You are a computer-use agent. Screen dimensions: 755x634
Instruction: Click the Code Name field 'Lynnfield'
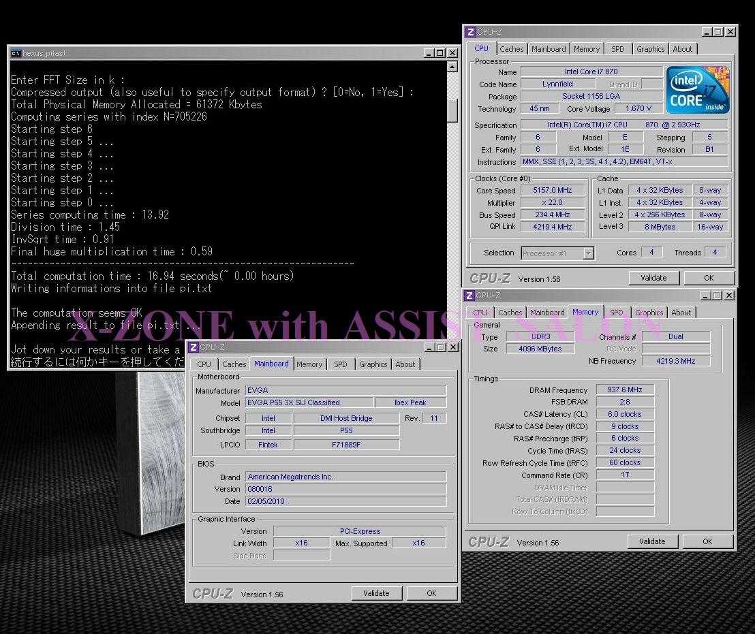557,84
